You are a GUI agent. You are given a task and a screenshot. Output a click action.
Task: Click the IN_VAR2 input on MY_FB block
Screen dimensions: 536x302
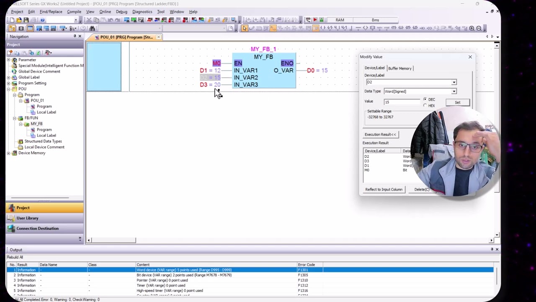tap(246, 78)
